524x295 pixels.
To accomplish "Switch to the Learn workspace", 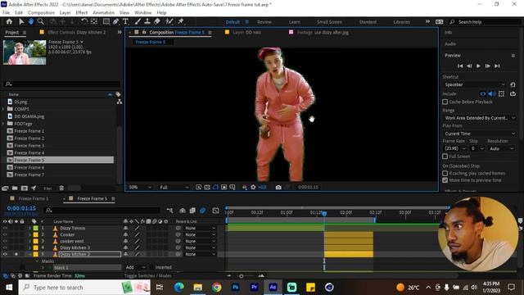I will [295, 22].
